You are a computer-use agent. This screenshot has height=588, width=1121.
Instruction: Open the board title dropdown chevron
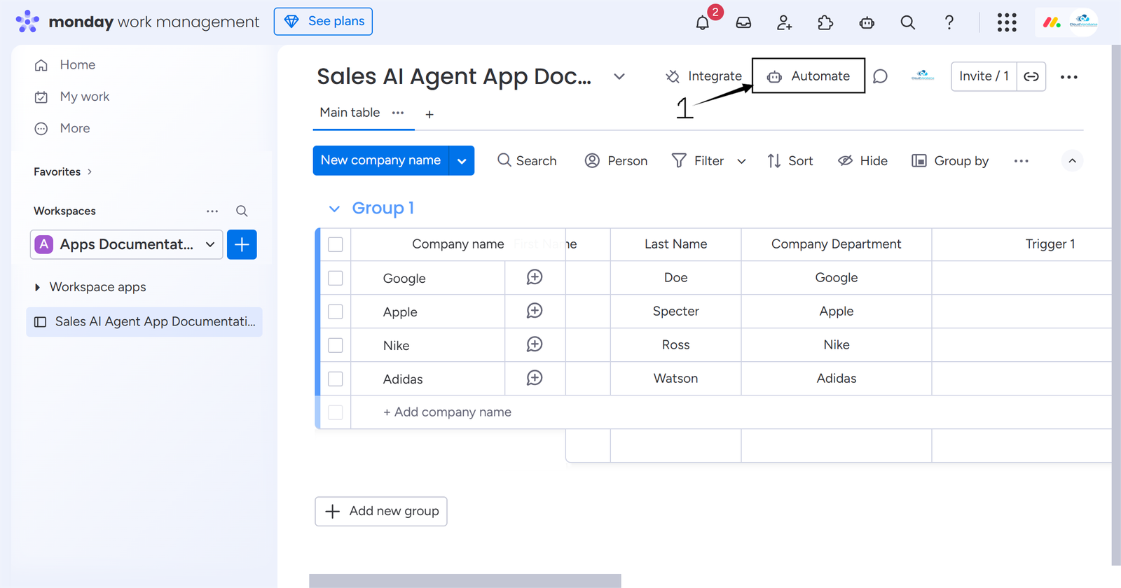(x=619, y=76)
